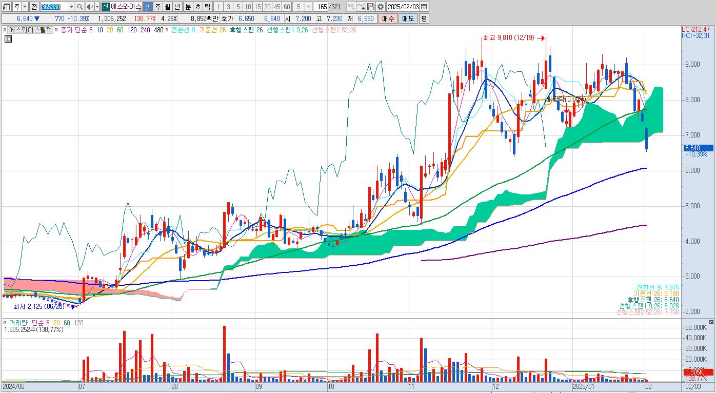Image resolution: width=716 pixels, height=393 pixels.
Task: Select the 60 interval preset button
Action: coord(287,7)
